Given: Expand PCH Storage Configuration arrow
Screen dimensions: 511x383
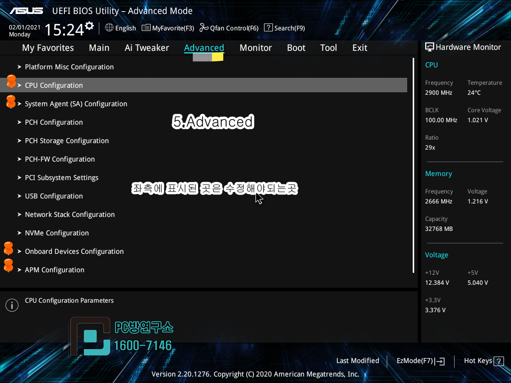Looking at the screenshot, I should [x=19, y=141].
